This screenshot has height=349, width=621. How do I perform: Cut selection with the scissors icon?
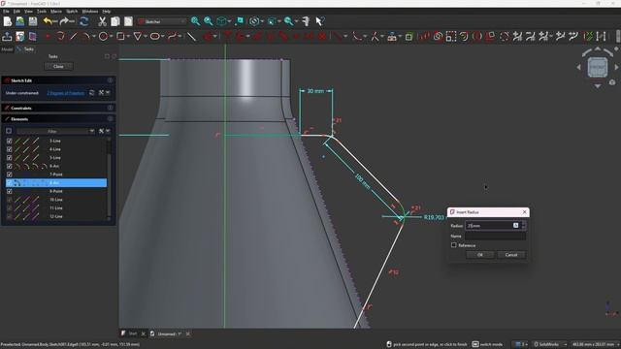(103, 21)
